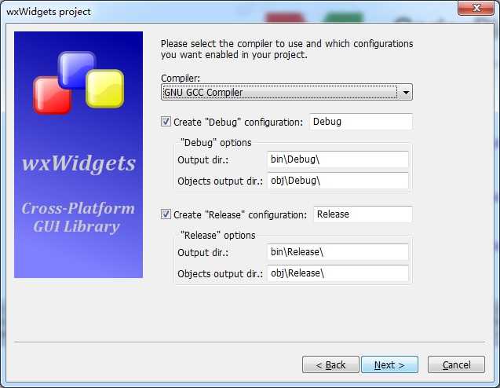
Task: Edit the Release Objects output dir field obj\Release\
Action: click(x=338, y=273)
